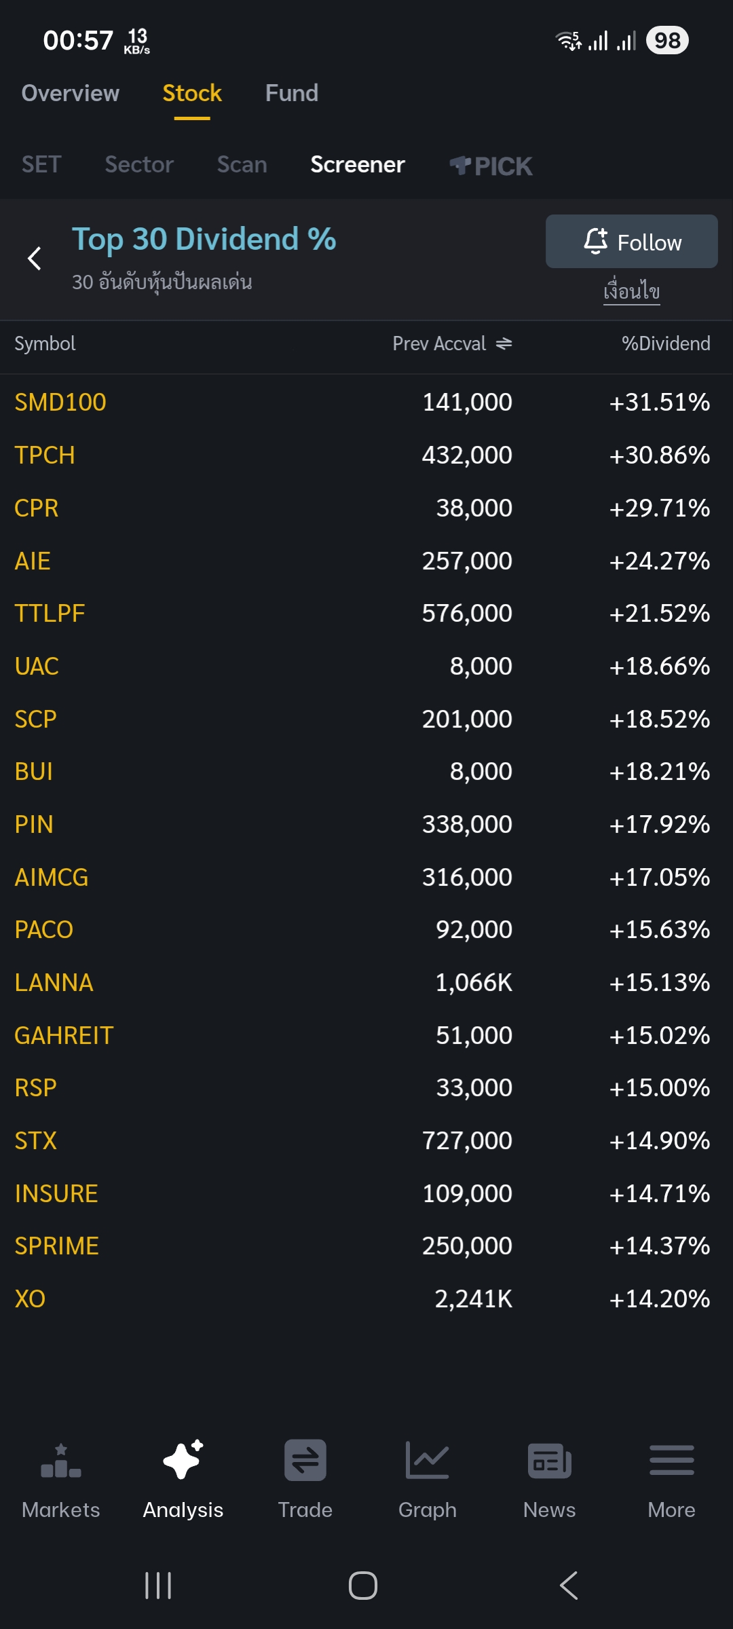This screenshot has height=1629, width=733.
Task: Sort by the %Dividend column header
Action: (665, 344)
